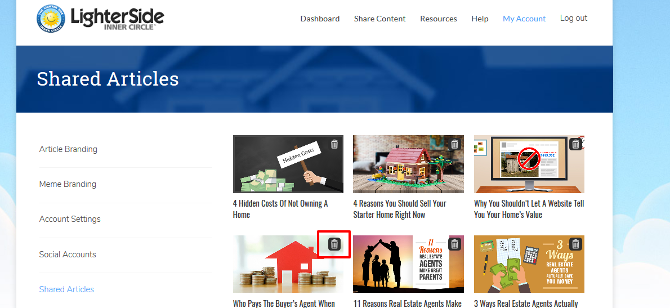Click the LighterSide Inner Circle sun logo

(x=51, y=19)
